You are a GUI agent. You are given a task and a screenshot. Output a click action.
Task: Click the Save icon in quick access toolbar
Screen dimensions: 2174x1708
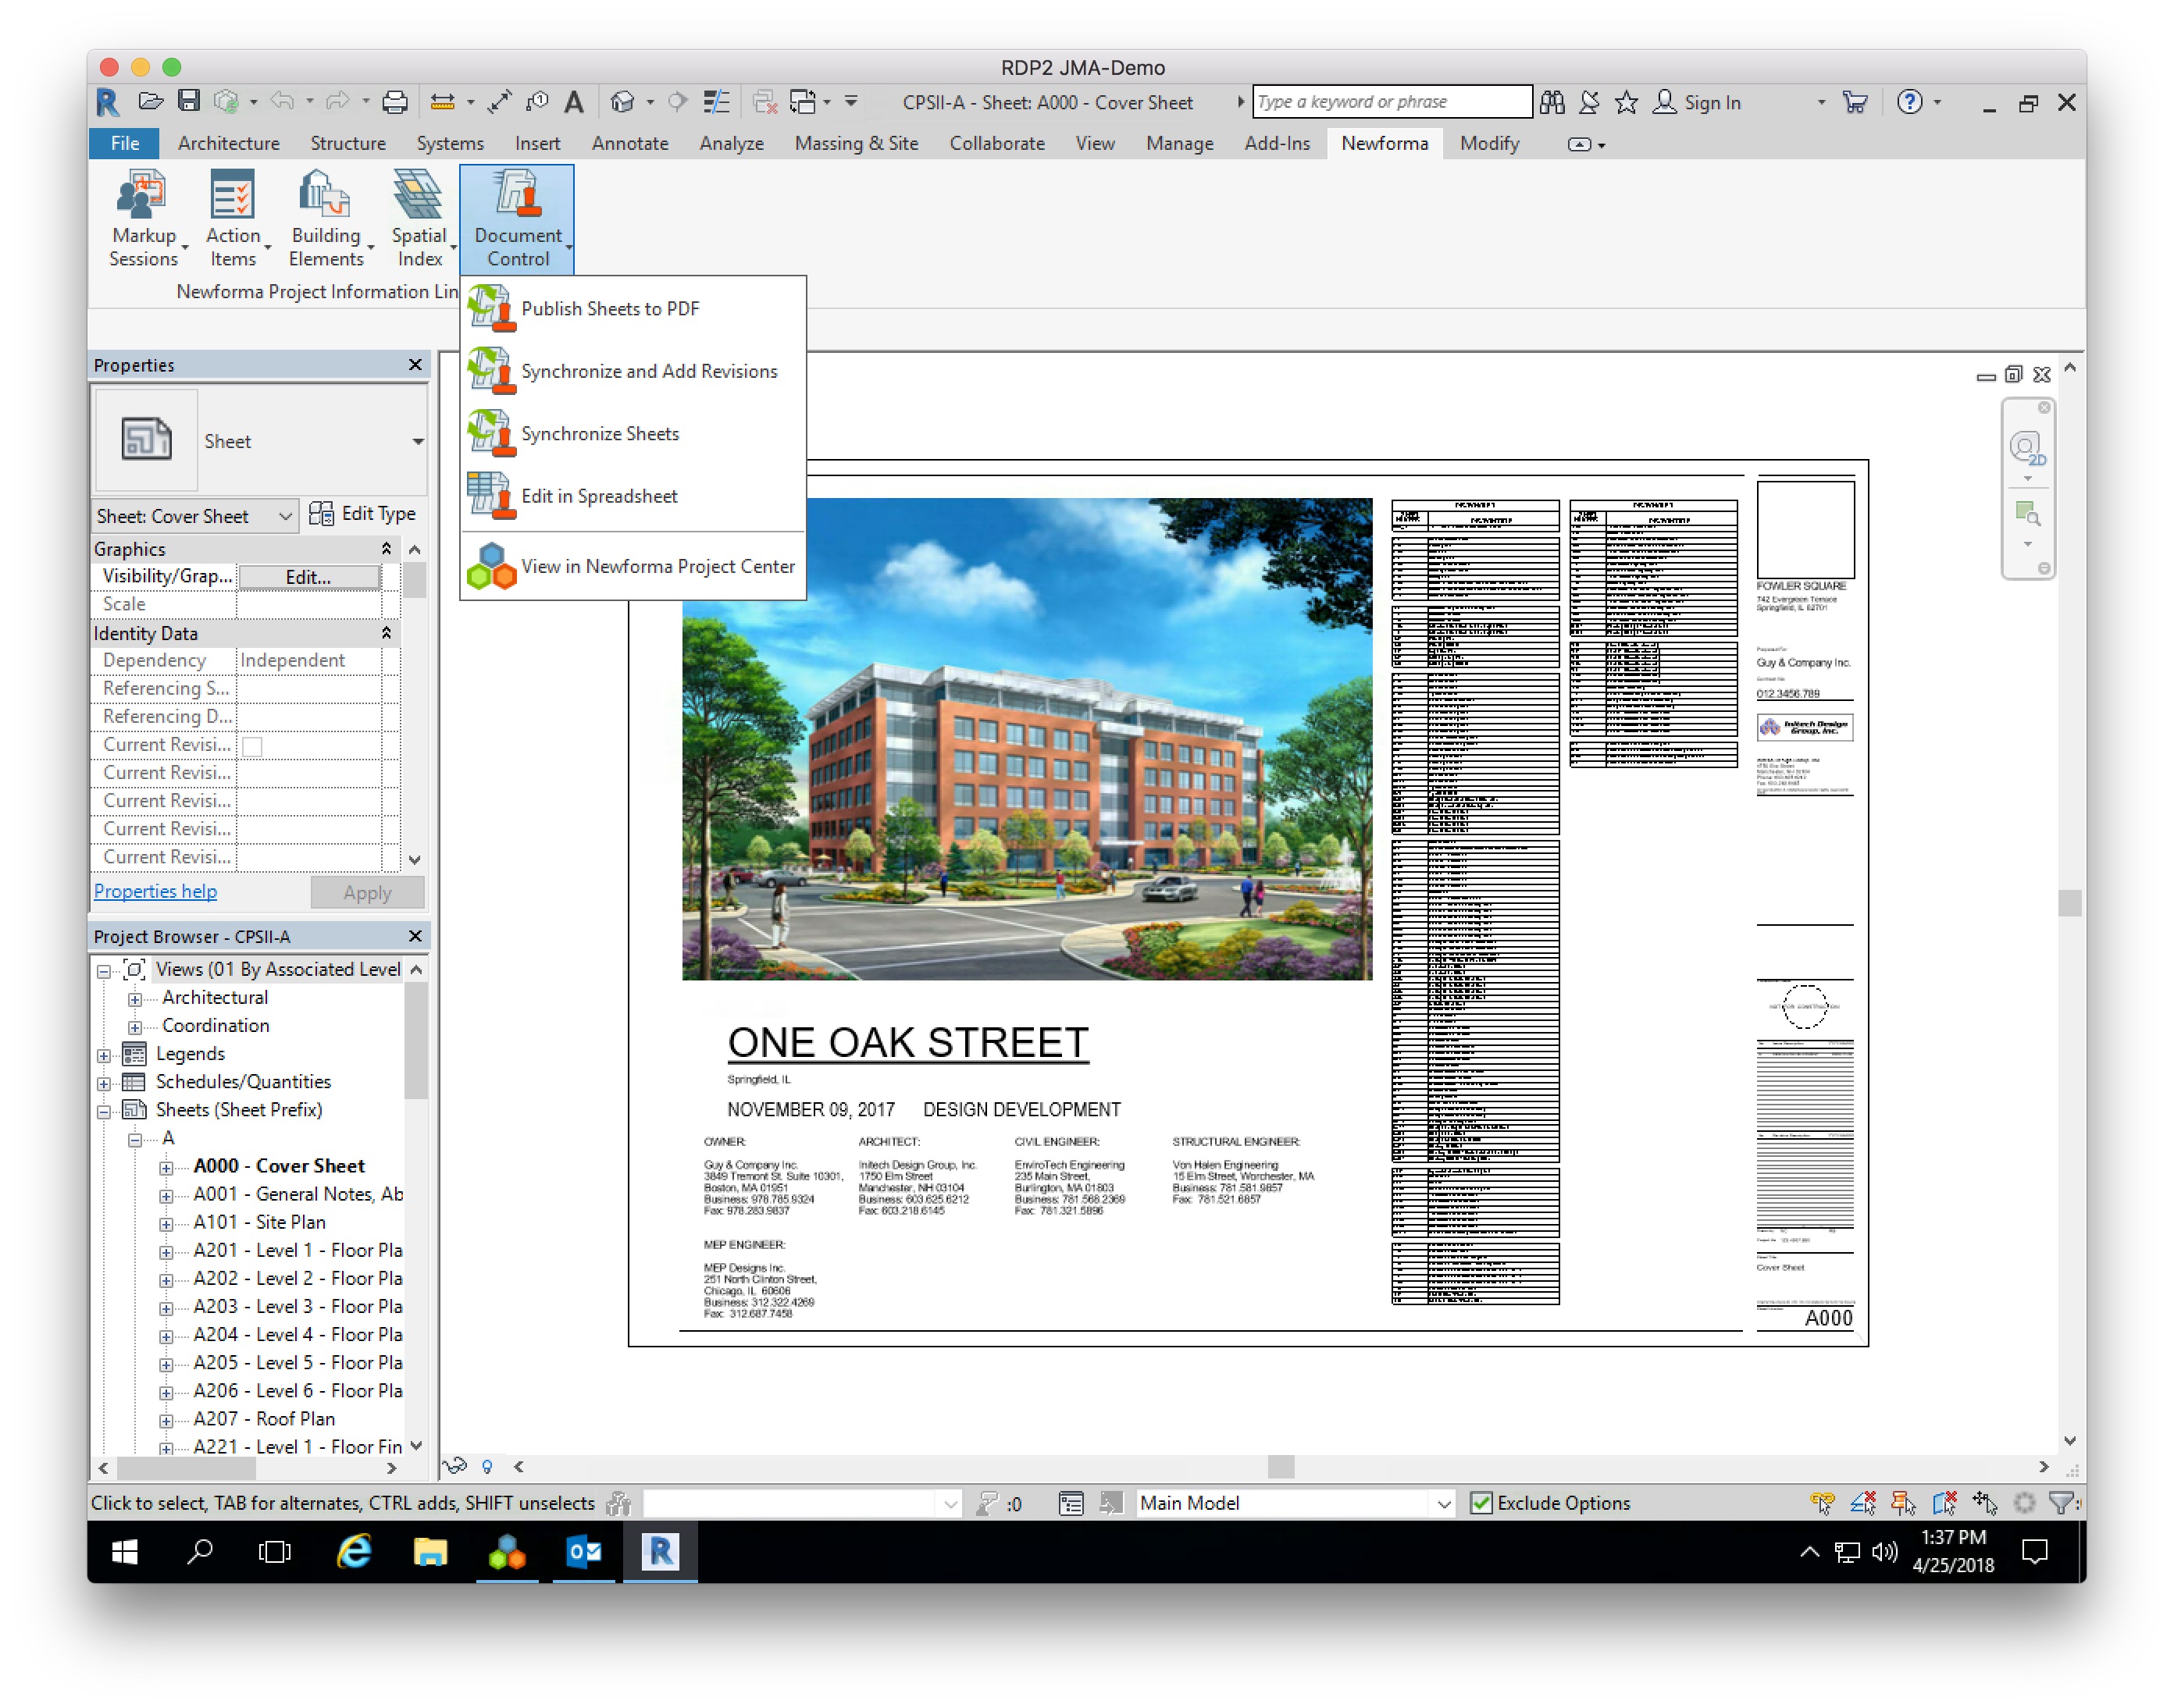pos(188,102)
